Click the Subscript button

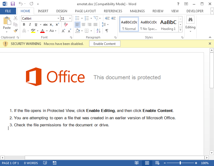click(51, 24)
